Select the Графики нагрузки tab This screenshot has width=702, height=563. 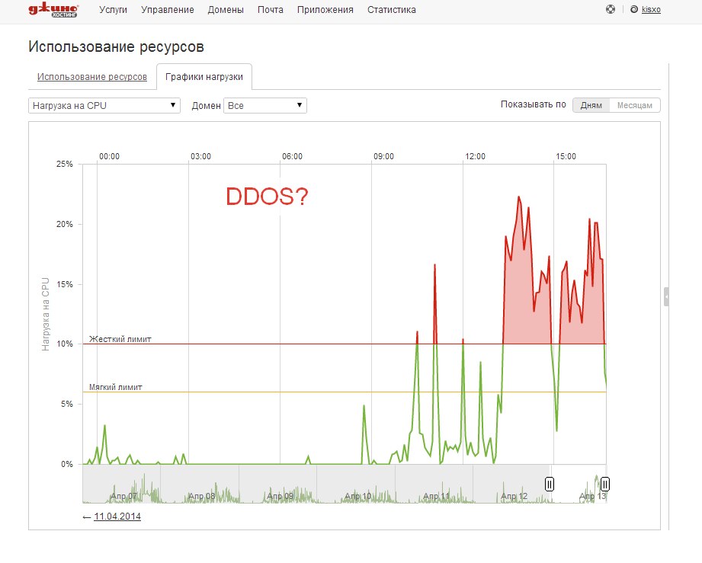pos(204,77)
